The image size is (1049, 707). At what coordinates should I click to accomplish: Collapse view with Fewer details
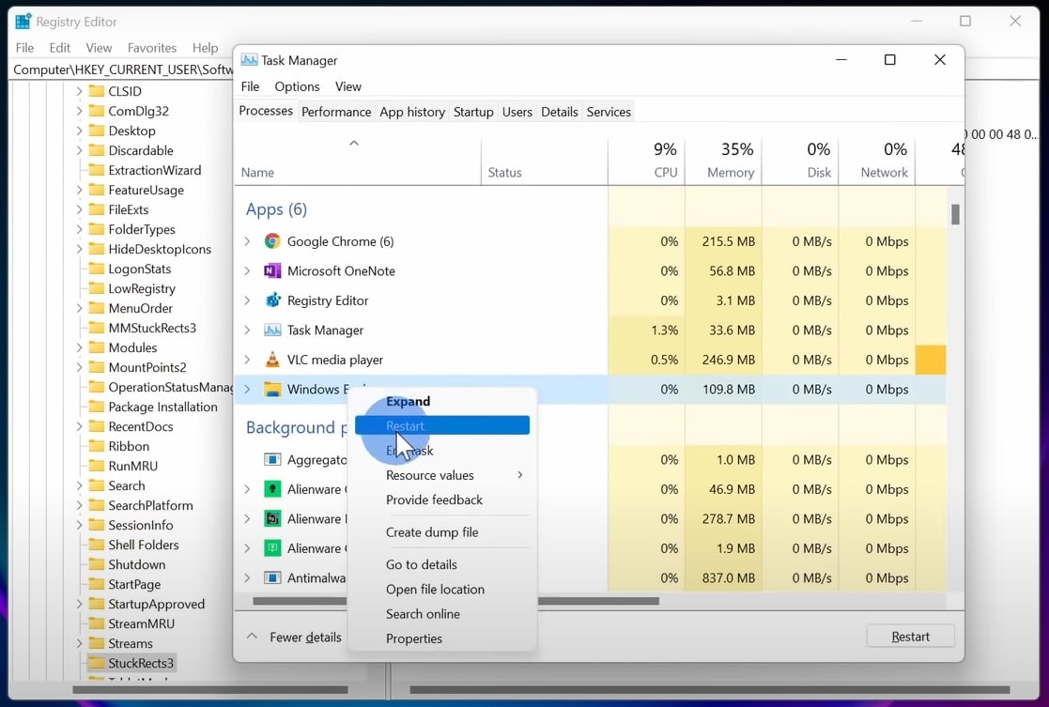[x=294, y=637]
